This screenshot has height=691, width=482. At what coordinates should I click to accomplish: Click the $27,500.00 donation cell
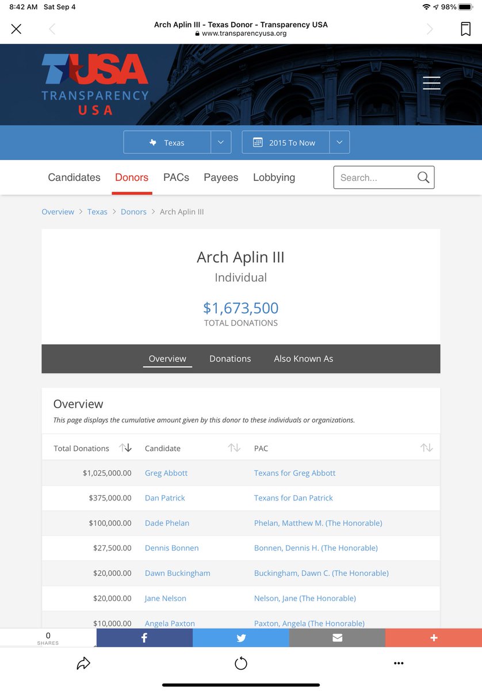click(x=112, y=548)
